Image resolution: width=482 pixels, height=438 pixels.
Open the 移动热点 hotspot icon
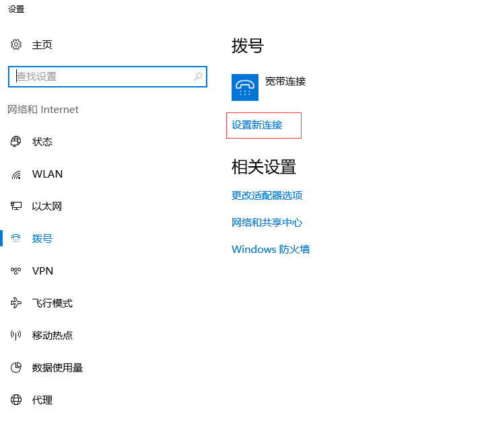(16, 336)
